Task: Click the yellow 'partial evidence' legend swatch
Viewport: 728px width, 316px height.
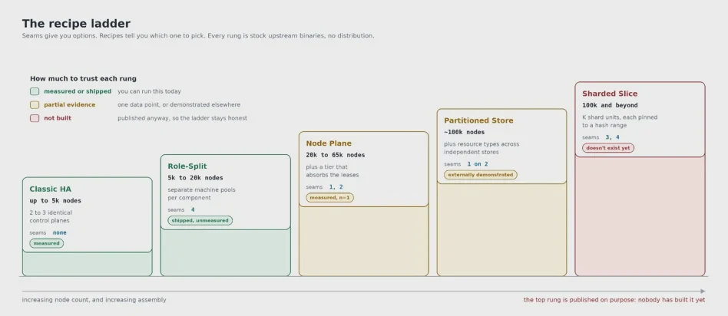Action: [35, 105]
